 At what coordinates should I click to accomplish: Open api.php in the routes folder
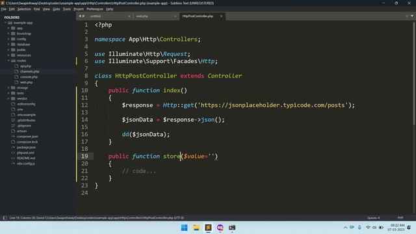(x=25, y=66)
